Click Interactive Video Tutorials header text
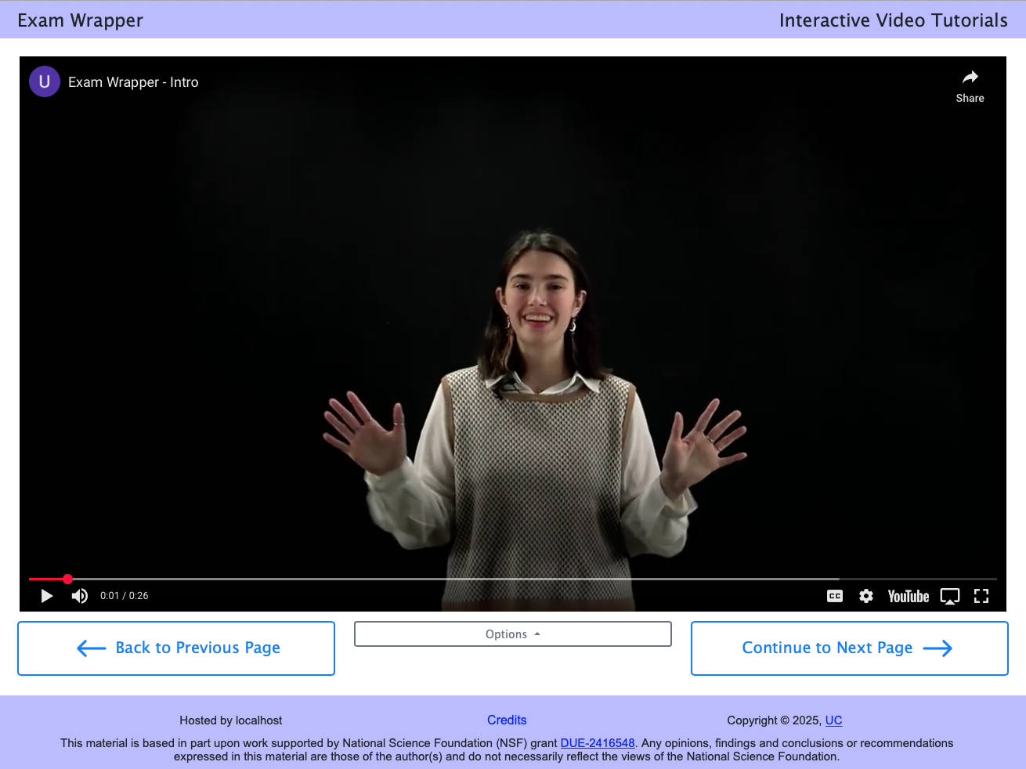Viewport: 1026px width, 769px height. 893,20
